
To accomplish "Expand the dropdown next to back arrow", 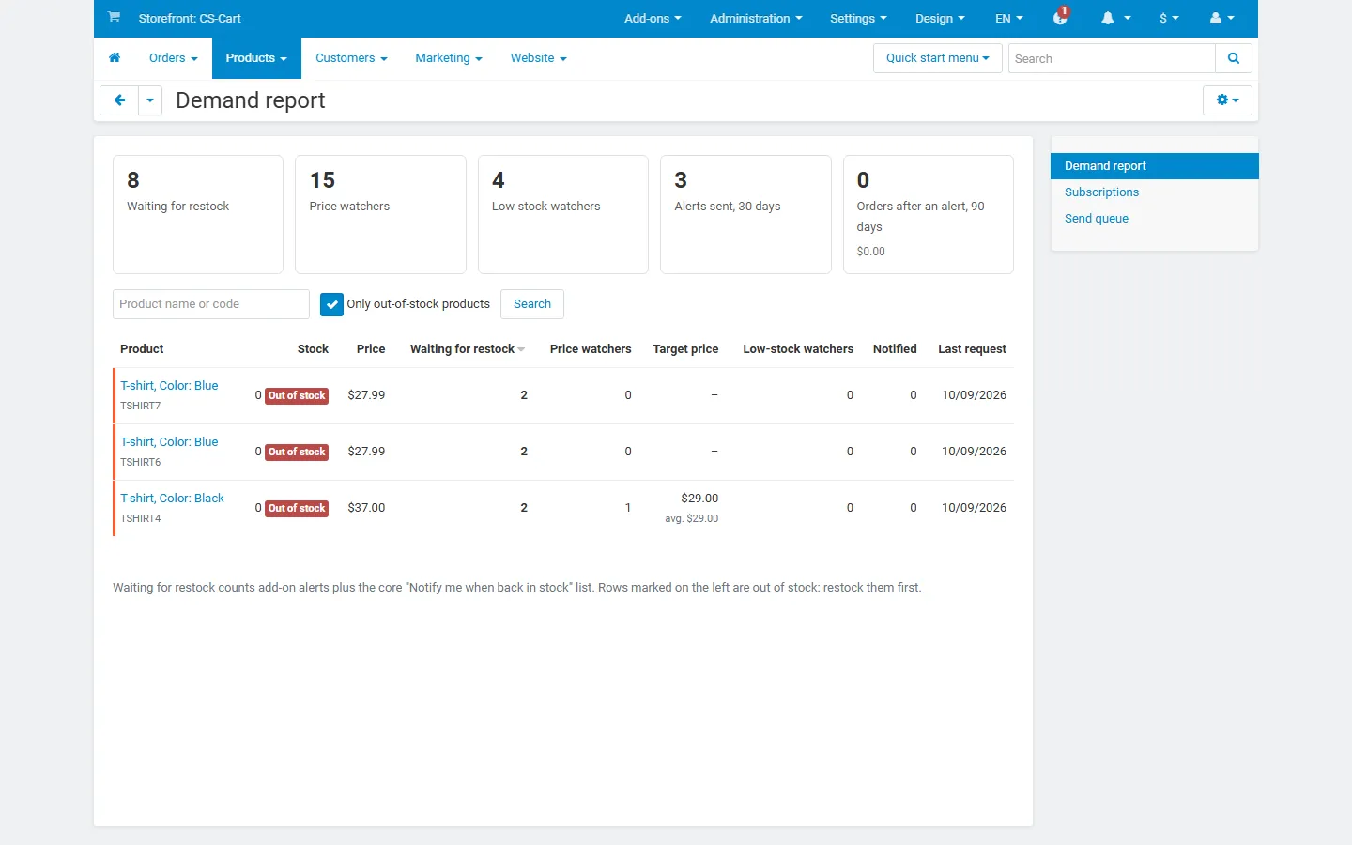I will [150, 100].
